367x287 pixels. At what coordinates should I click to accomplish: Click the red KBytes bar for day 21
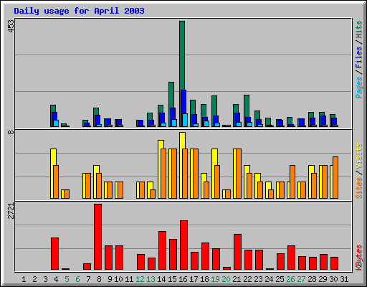237,252
